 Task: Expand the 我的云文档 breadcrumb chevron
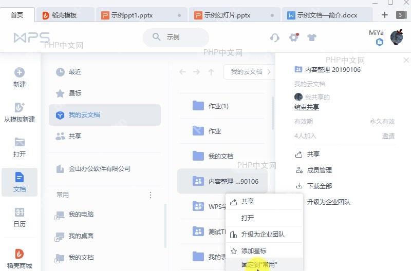click(269, 72)
